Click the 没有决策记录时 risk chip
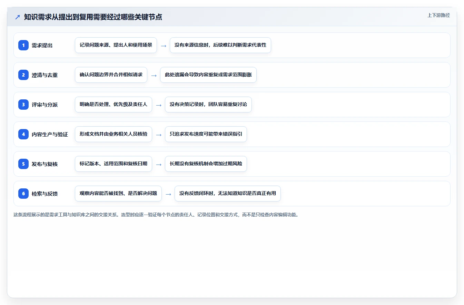The image size is (464, 305). coord(208,105)
